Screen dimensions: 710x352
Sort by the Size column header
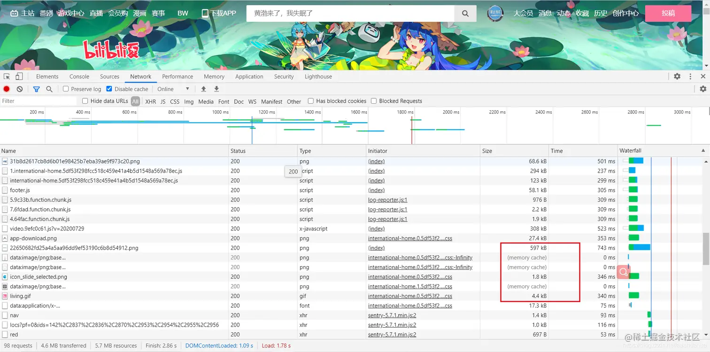tap(515, 151)
